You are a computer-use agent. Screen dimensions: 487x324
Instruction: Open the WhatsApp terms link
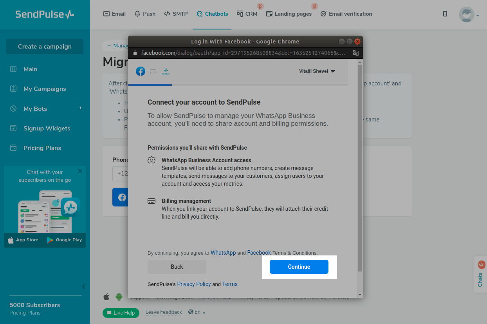tap(223, 253)
